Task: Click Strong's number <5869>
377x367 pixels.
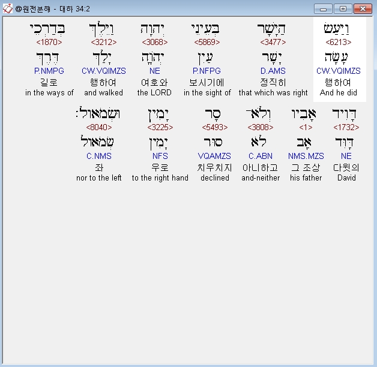Action: [207, 42]
